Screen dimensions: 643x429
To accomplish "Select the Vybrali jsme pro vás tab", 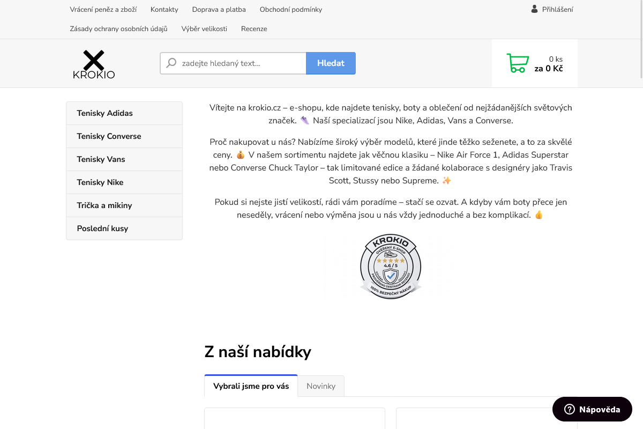I will coord(251,386).
